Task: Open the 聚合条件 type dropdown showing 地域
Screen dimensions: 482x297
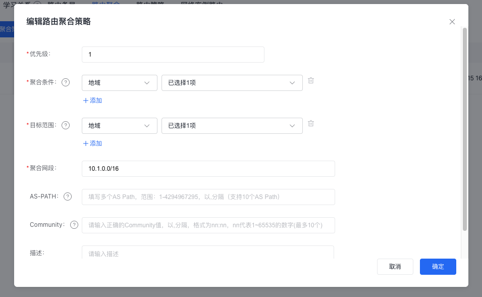Action: 120,83
